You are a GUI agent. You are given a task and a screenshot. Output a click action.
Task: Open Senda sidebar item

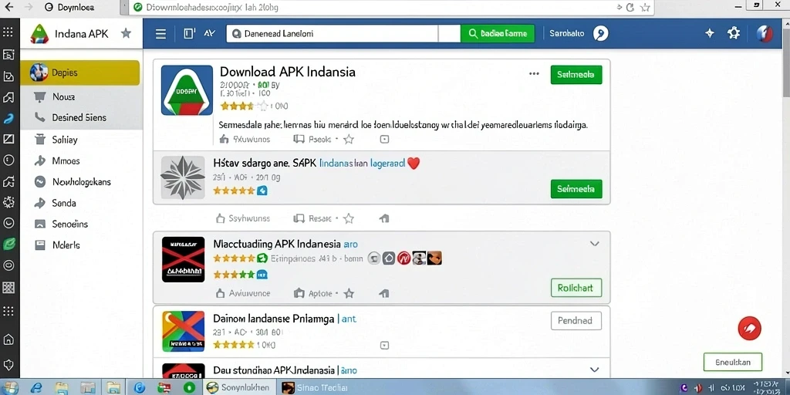pyautogui.click(x=81, y=203)
